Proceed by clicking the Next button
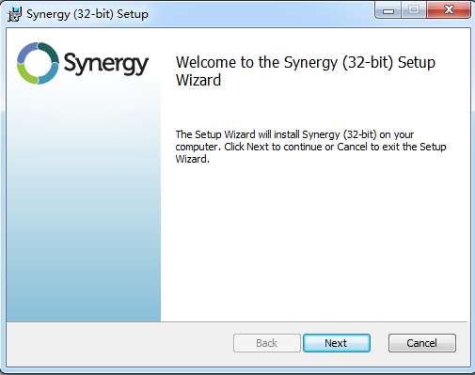 337,343
